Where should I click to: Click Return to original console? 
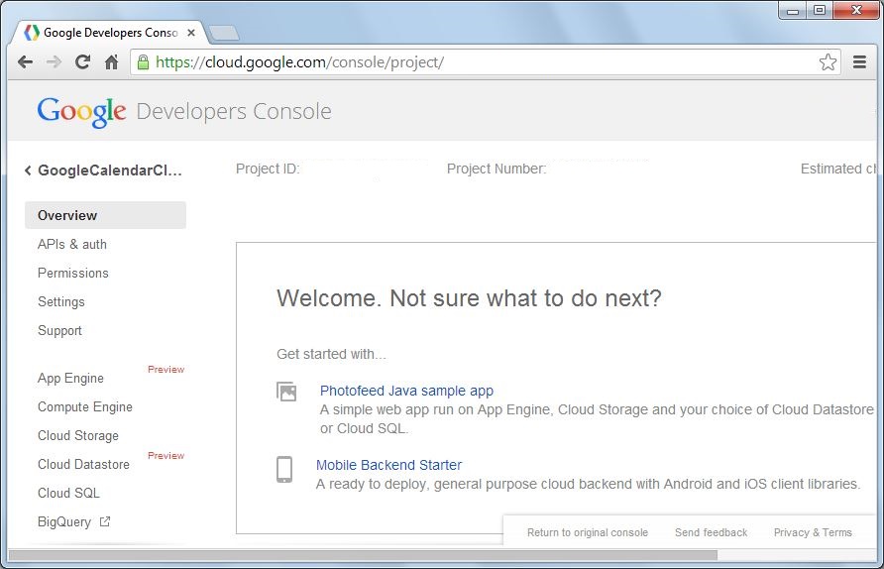click(588, 532)
